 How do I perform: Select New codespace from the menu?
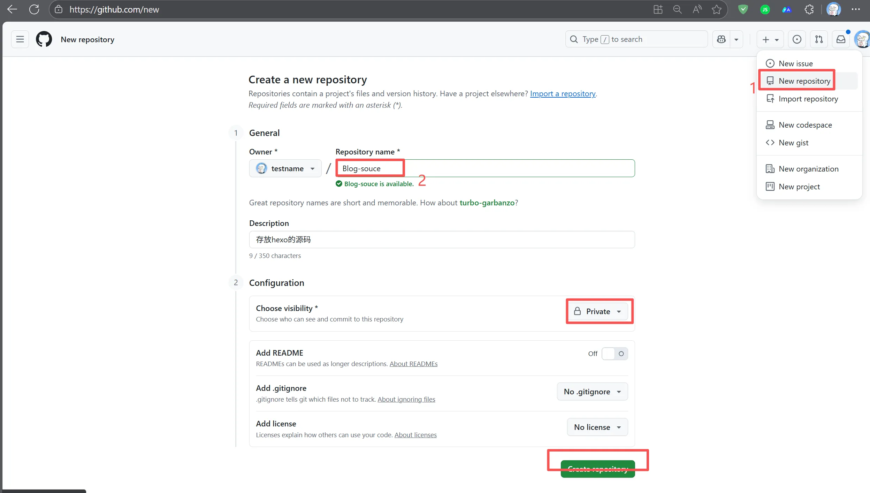point(805,125)
